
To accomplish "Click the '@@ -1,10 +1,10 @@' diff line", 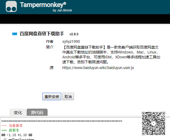I will tap(17, 135).
